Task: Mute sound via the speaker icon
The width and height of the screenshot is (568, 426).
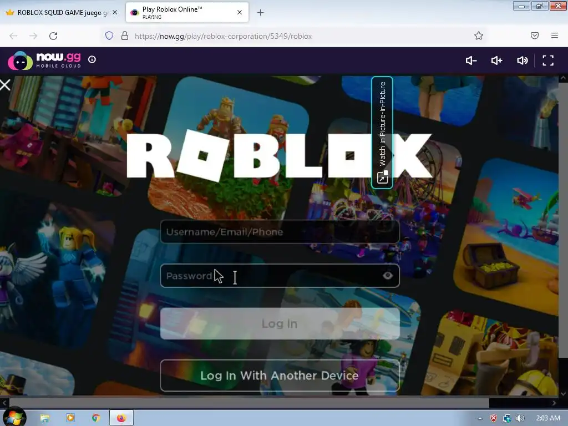Action: click(x=523, y=60)
